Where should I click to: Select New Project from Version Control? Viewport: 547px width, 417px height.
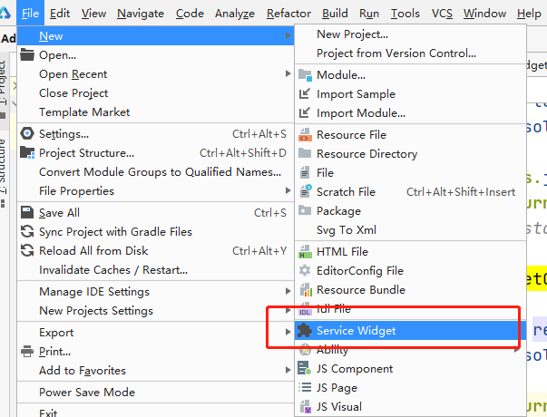pyautogui.click(x=396, y=53)
